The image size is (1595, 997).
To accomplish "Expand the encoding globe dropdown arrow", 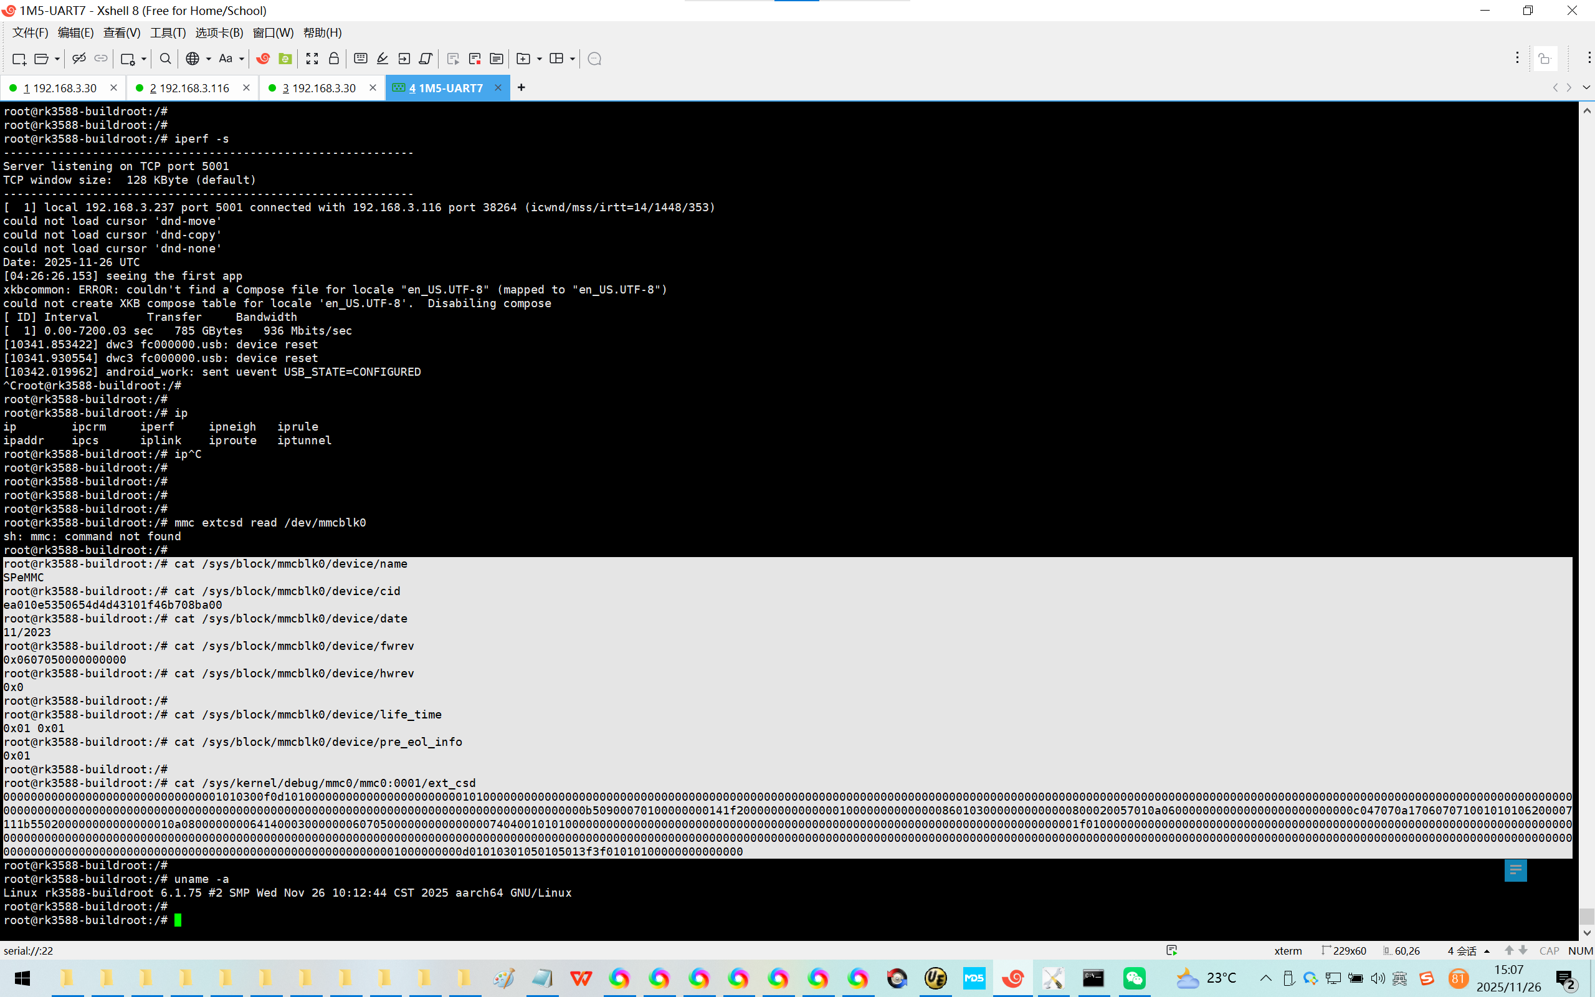I will (208, 59).
